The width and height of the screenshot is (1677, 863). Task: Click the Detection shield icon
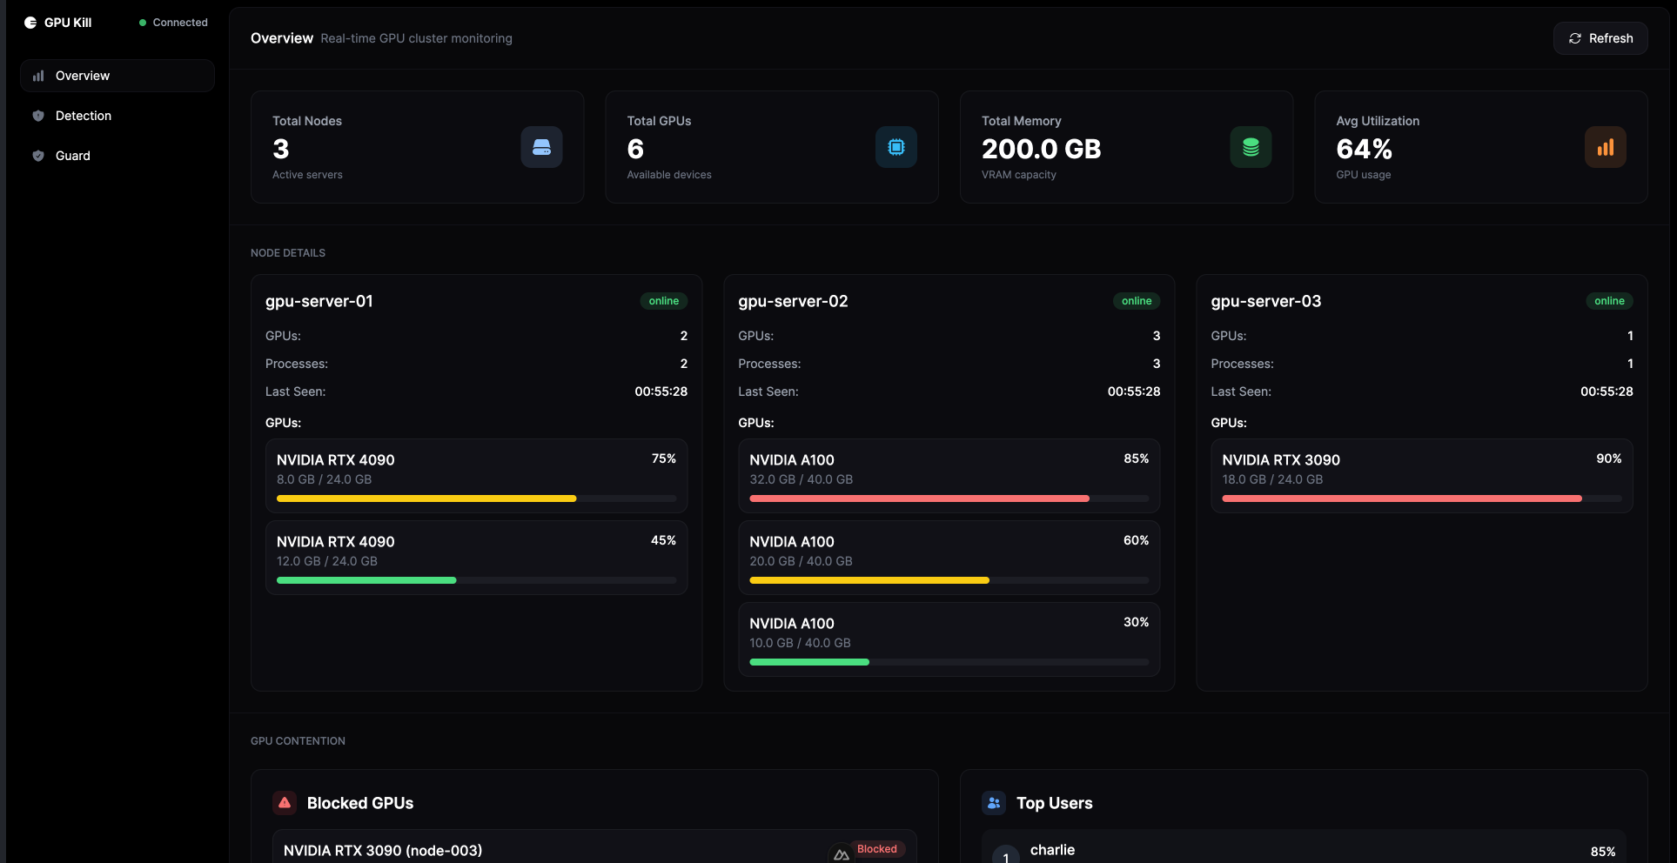[x=38, y=115]
